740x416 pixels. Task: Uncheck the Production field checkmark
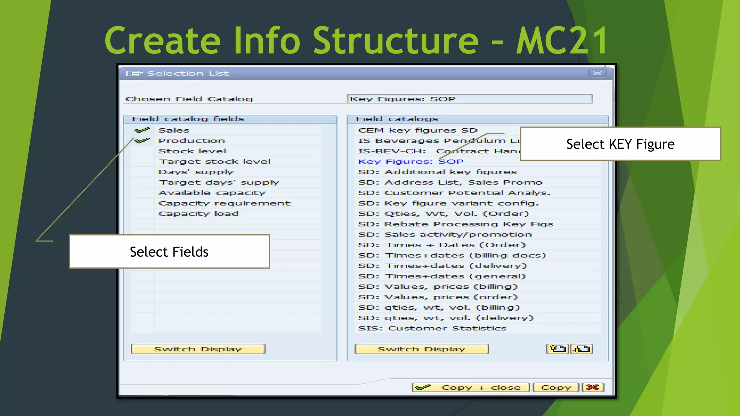pyautogui.click(x=142, y=141)
